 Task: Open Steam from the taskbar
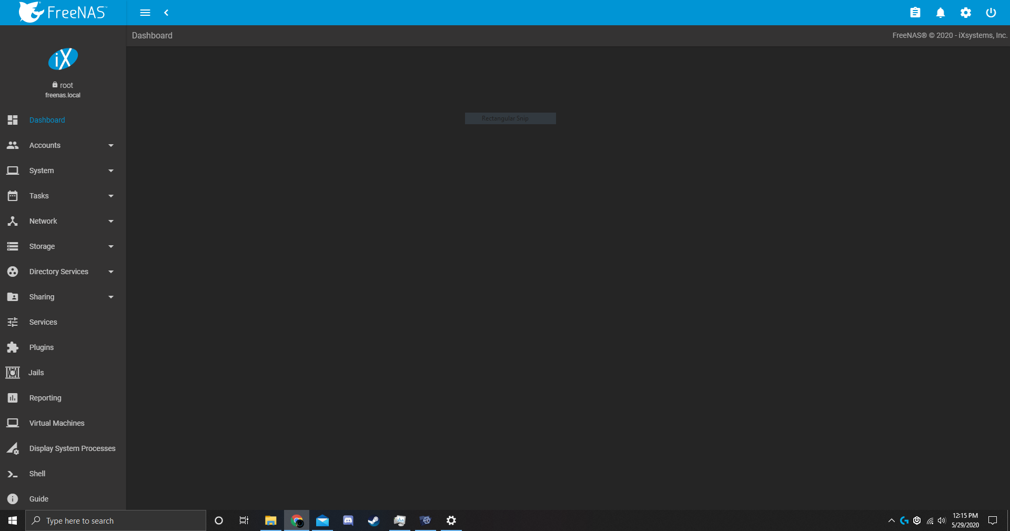(x=373, y=520)
